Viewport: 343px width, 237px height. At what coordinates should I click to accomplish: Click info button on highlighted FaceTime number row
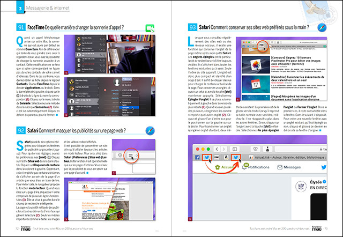click(x=104, y=55)
